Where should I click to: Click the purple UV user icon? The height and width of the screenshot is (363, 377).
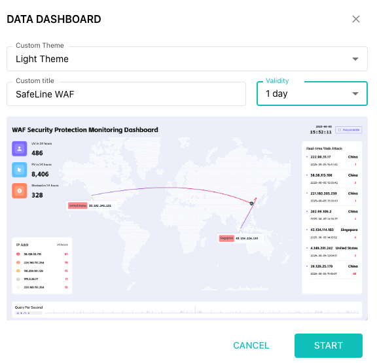point(20,148)
